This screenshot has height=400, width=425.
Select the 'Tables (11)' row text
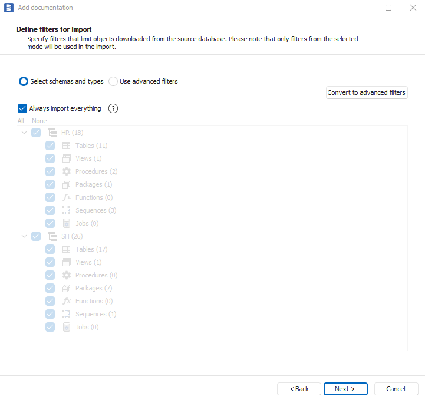coord(91,146)
